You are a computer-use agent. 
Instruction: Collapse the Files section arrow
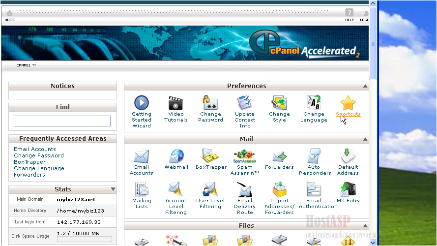(x=365, y=226)
